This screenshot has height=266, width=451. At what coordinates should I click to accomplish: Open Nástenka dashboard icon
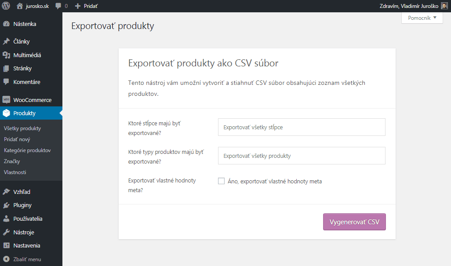click(6, 24)
